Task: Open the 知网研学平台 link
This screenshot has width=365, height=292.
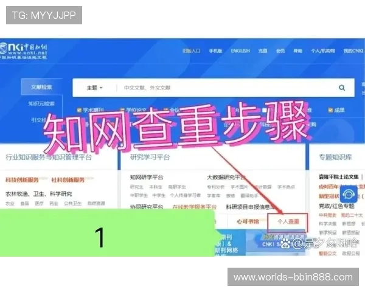Action: click(x=147, y=178)
